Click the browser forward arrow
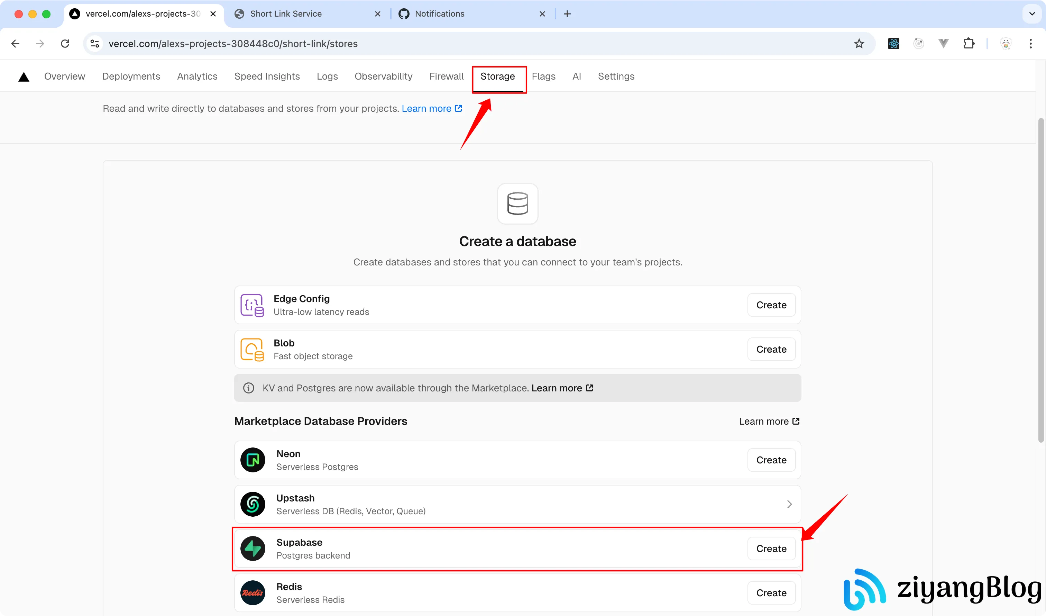 (40, 44)
